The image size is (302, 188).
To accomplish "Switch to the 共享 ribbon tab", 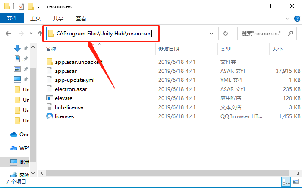I will coord(58,18).
